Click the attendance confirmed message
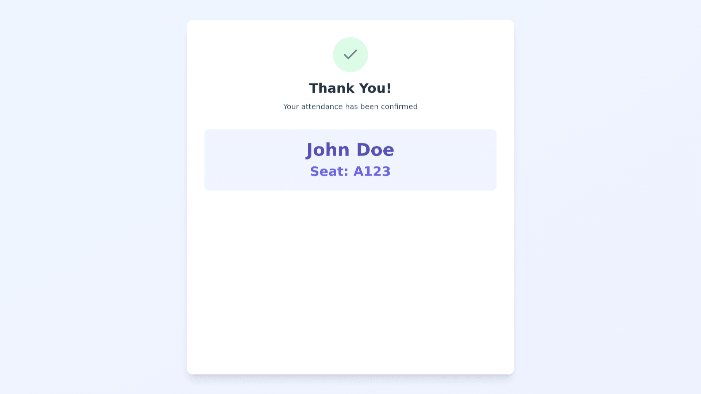701x394 pixels. point(350,107)
